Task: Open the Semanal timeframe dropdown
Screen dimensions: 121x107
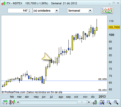Action: click(x=80, y=11)
